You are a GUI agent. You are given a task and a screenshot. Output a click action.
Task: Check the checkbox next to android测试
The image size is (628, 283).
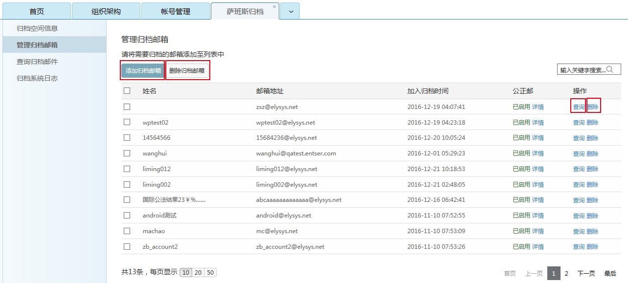(127, 215)
